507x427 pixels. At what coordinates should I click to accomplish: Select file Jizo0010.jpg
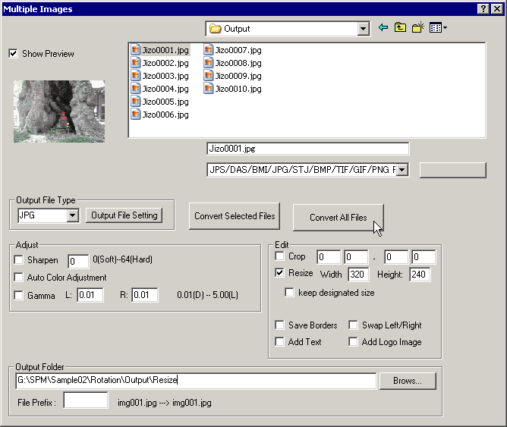click(x=233, y=89)
